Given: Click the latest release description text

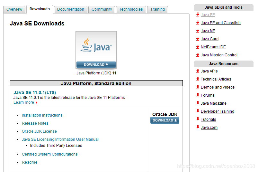Looking at the screenshot, I should pyautogui.click(x=69, y=98).
